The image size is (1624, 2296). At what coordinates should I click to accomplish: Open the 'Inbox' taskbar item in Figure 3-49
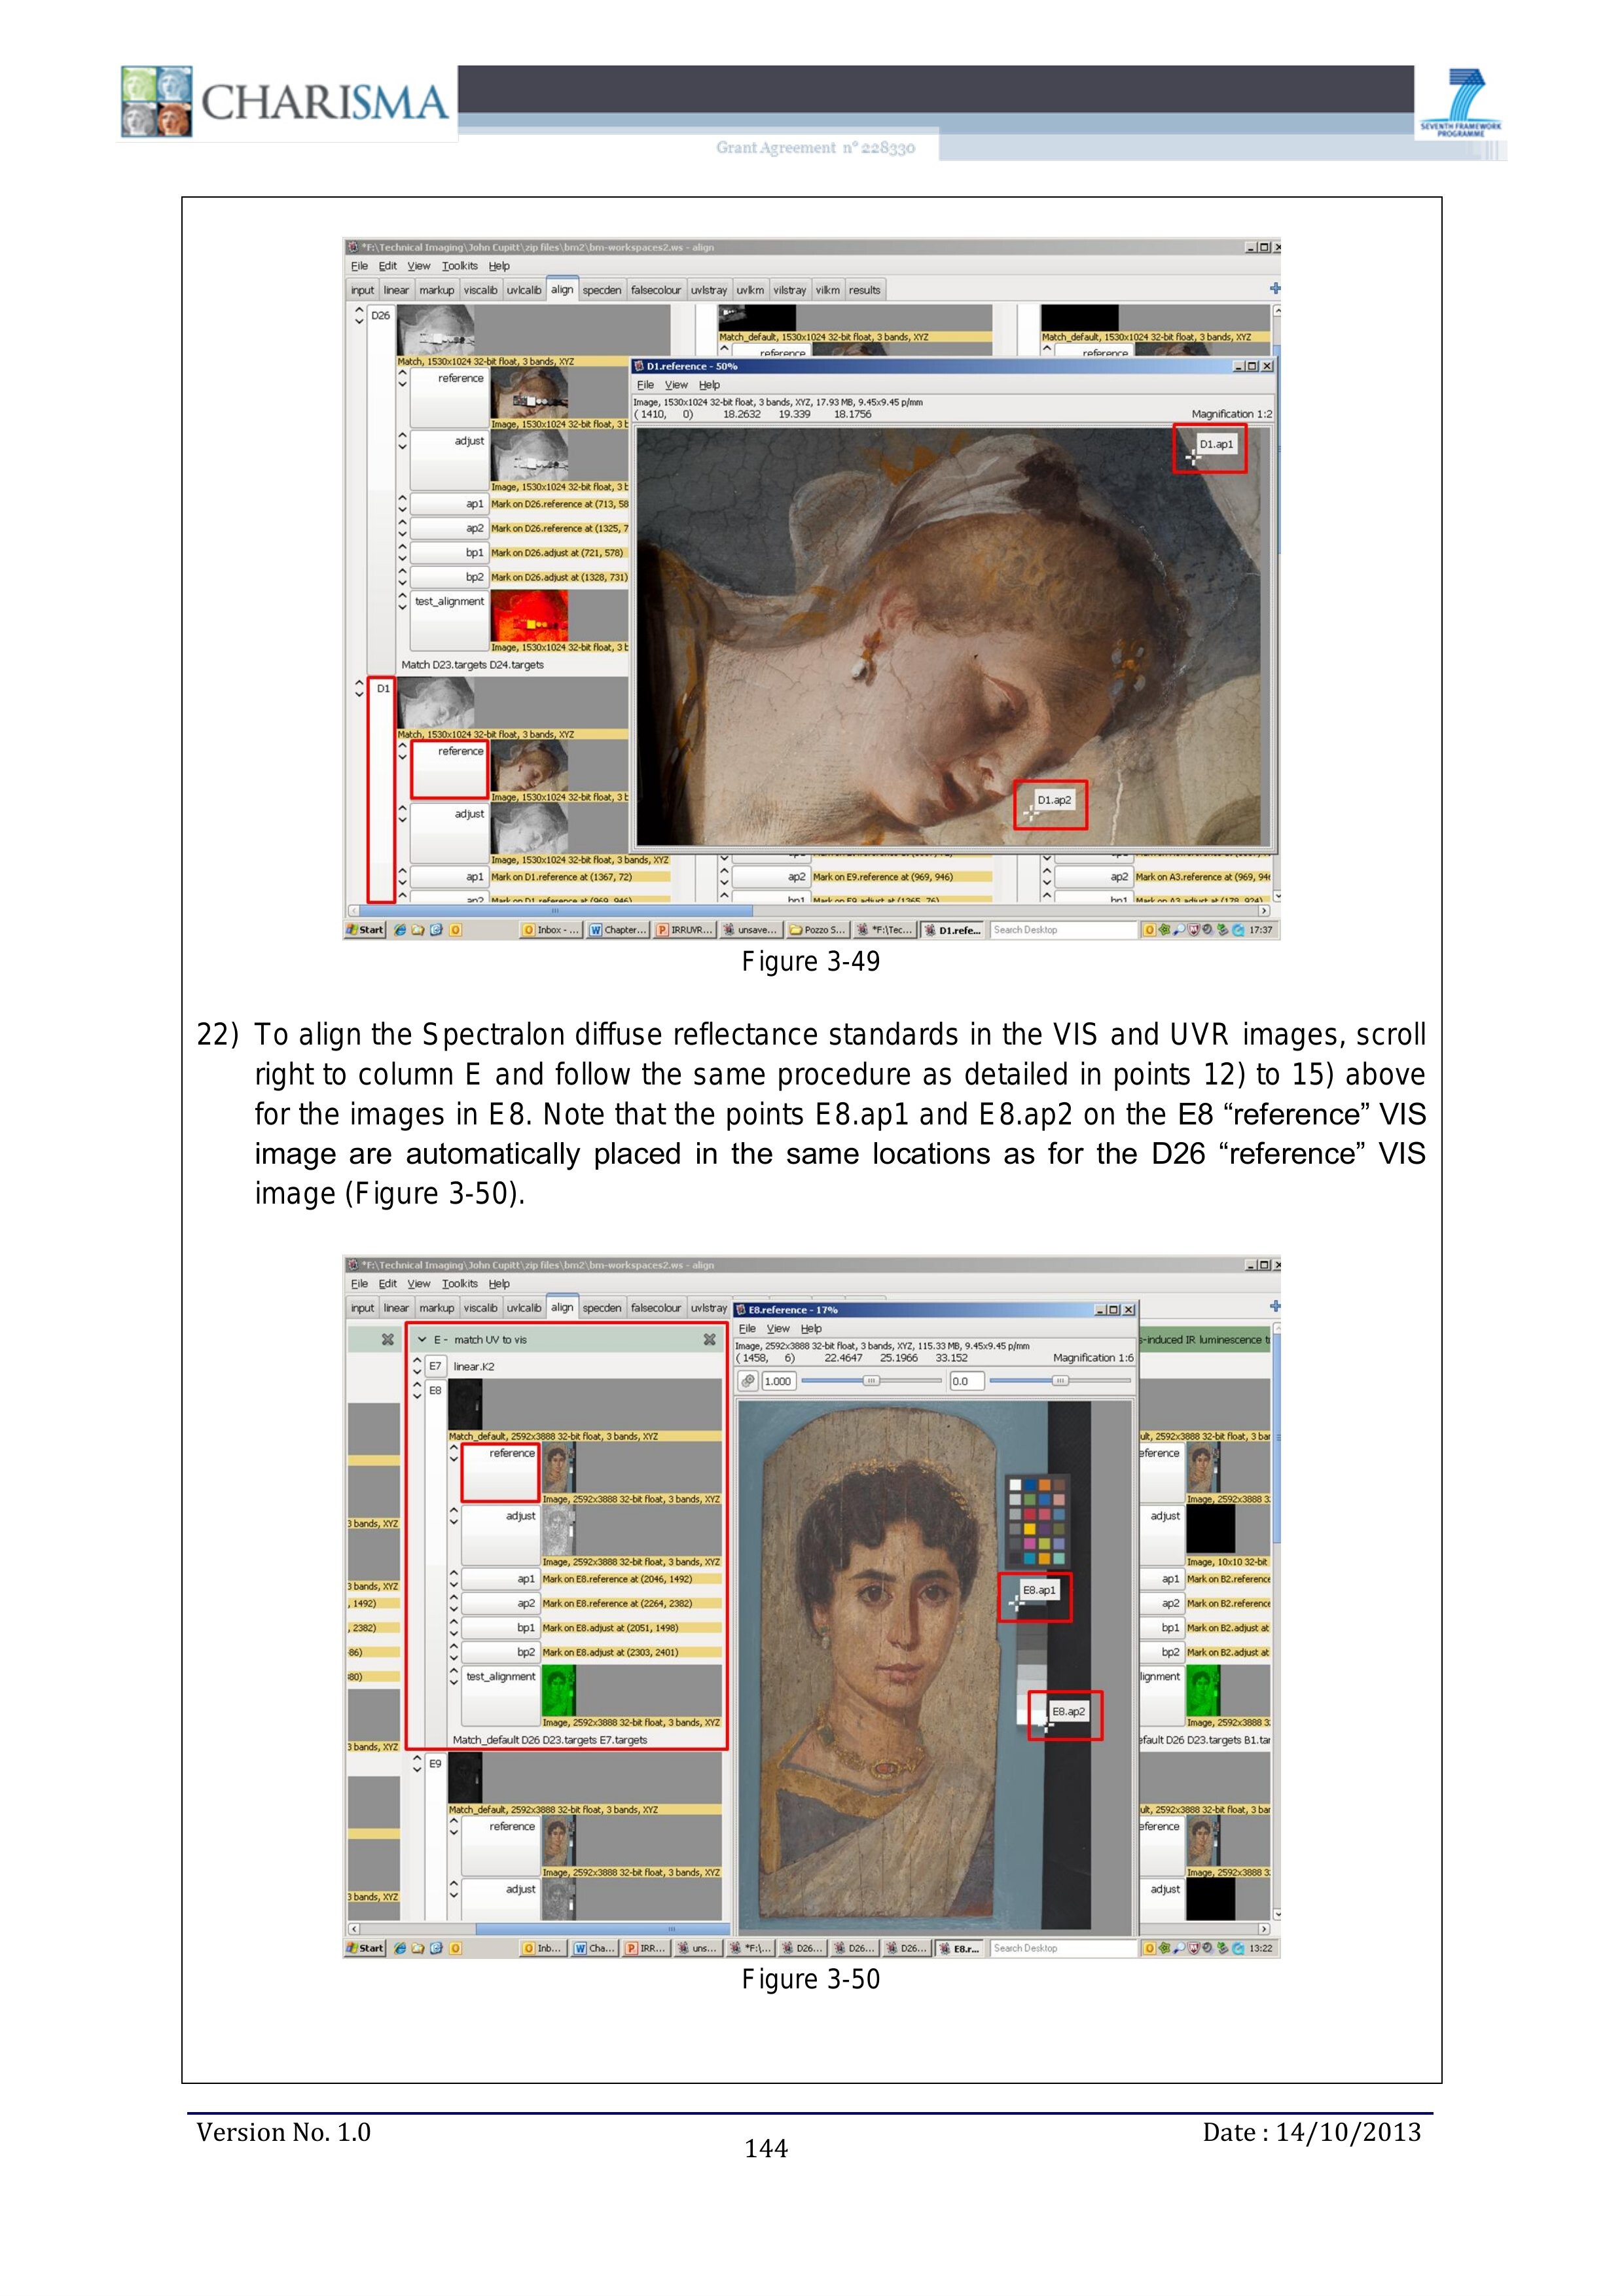coord(551,930)
